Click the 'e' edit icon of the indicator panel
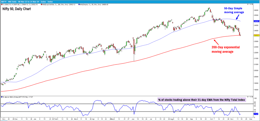Image resolution: width=260 pixels, height=121 pixels. coord(248,97)
